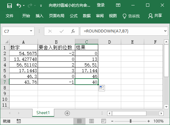Click cell containing 数字
170x125 pixels.
pyautogui.click(x=24, y=47)
